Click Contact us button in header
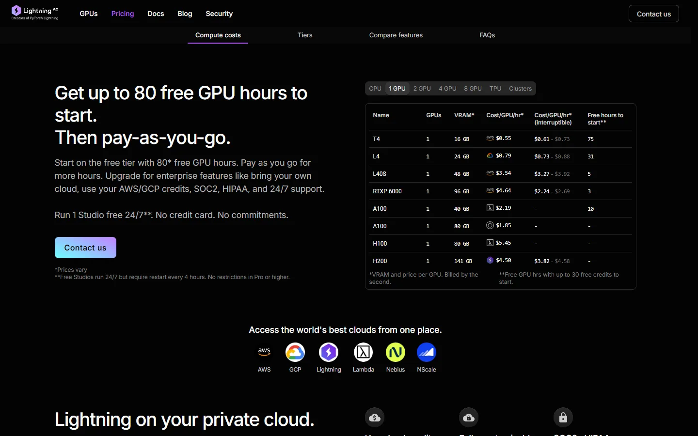Image resolution: width=698 pixels, height=436 pixels. coord(654,14)
